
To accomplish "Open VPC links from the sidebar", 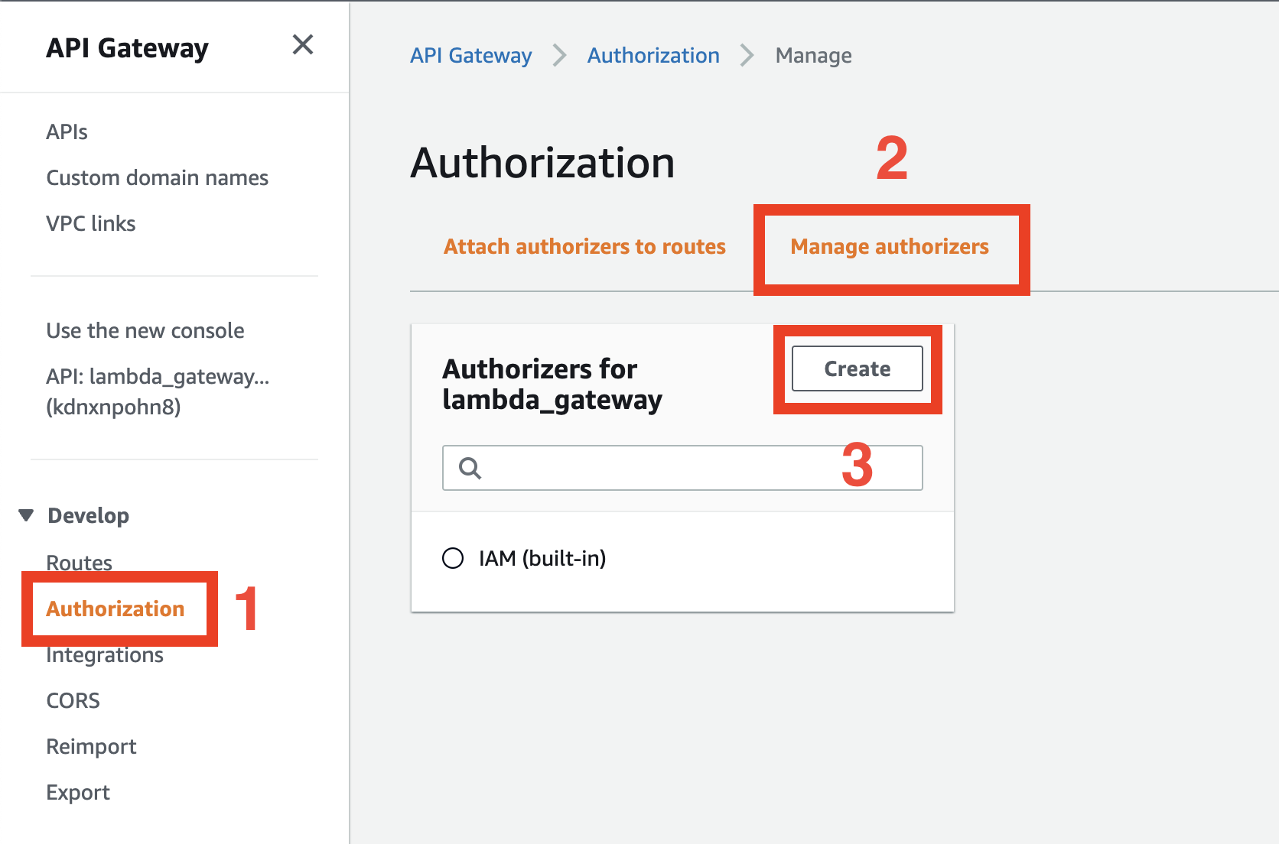I will (90, 223).
